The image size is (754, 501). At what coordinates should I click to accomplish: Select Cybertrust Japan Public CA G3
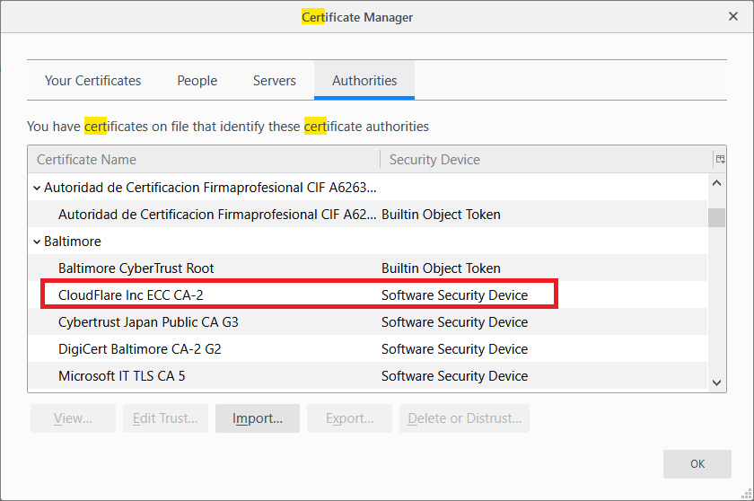[148, 322]
